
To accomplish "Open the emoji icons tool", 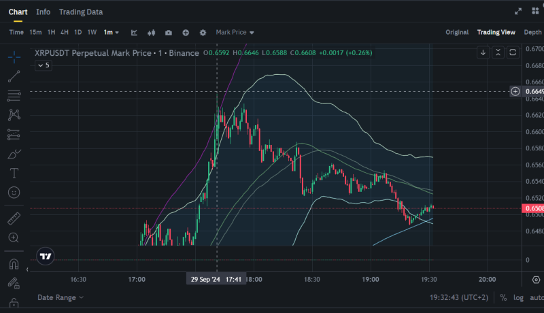I will pyautogui.click(x=14, y=193).
